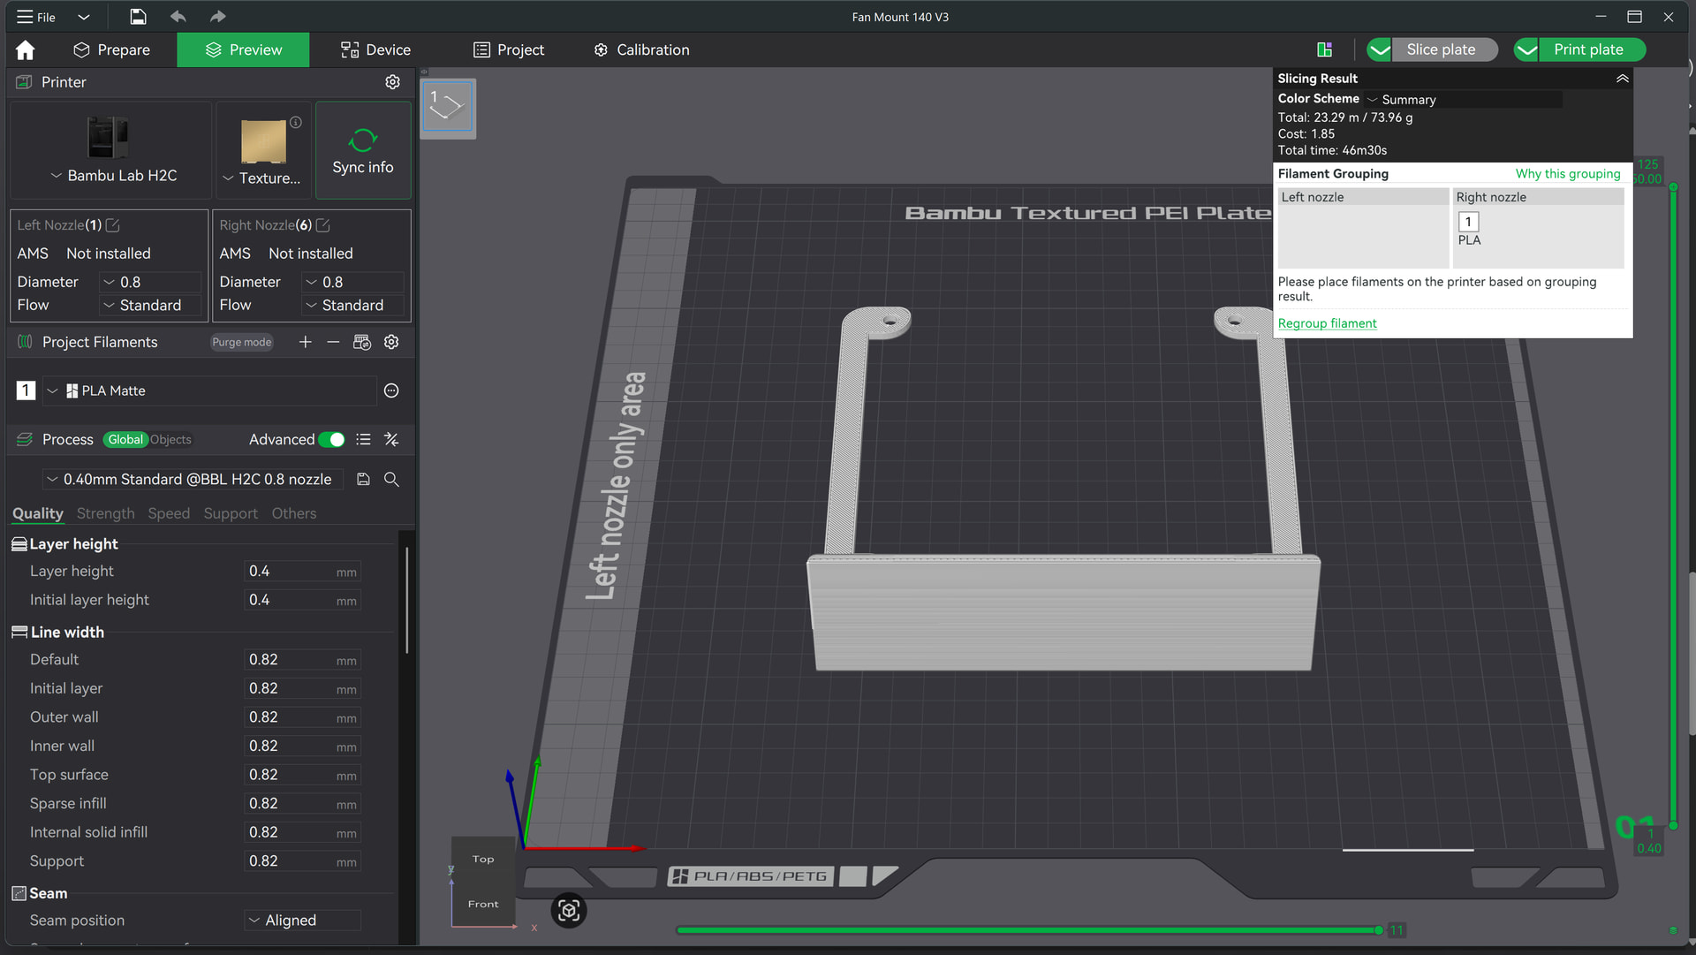Image resolution: width=1696 pixels, height=955 pixels.
Task: Open process settings list icon
Action: click(x=363, y=439)
